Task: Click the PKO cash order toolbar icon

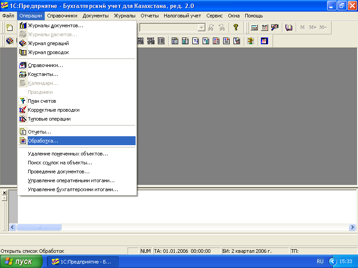Action: click(x=141, y=41)
